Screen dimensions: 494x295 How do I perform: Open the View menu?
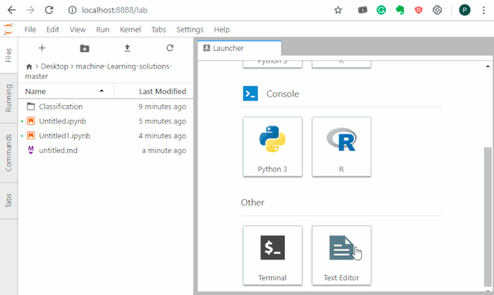[77, 29]
